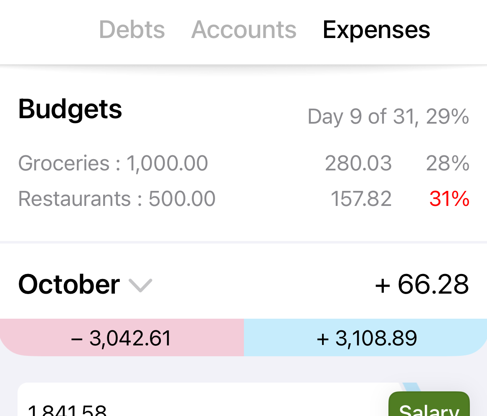Tap the October month label
Image resolution: width=487 pixels, height=416 pixels.
coord(69,284)
